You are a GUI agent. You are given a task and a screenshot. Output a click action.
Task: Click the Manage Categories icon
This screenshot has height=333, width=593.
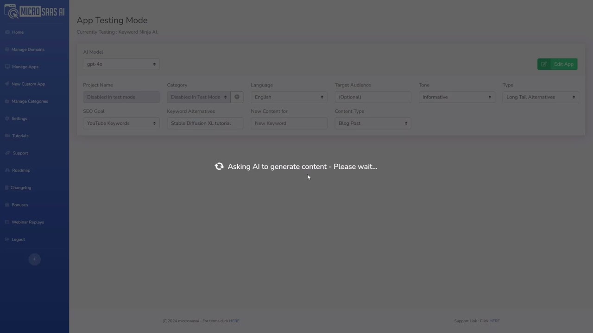coord(7,101)
